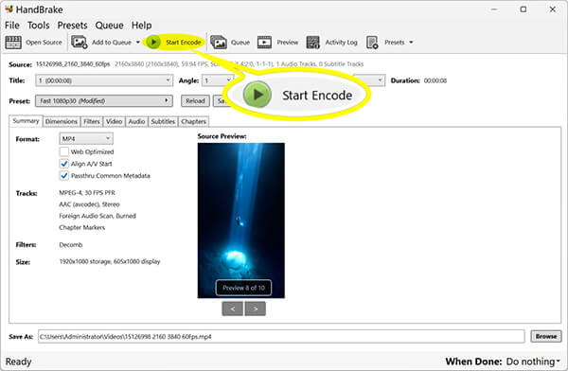Click the Open Source label

(44, 43)
